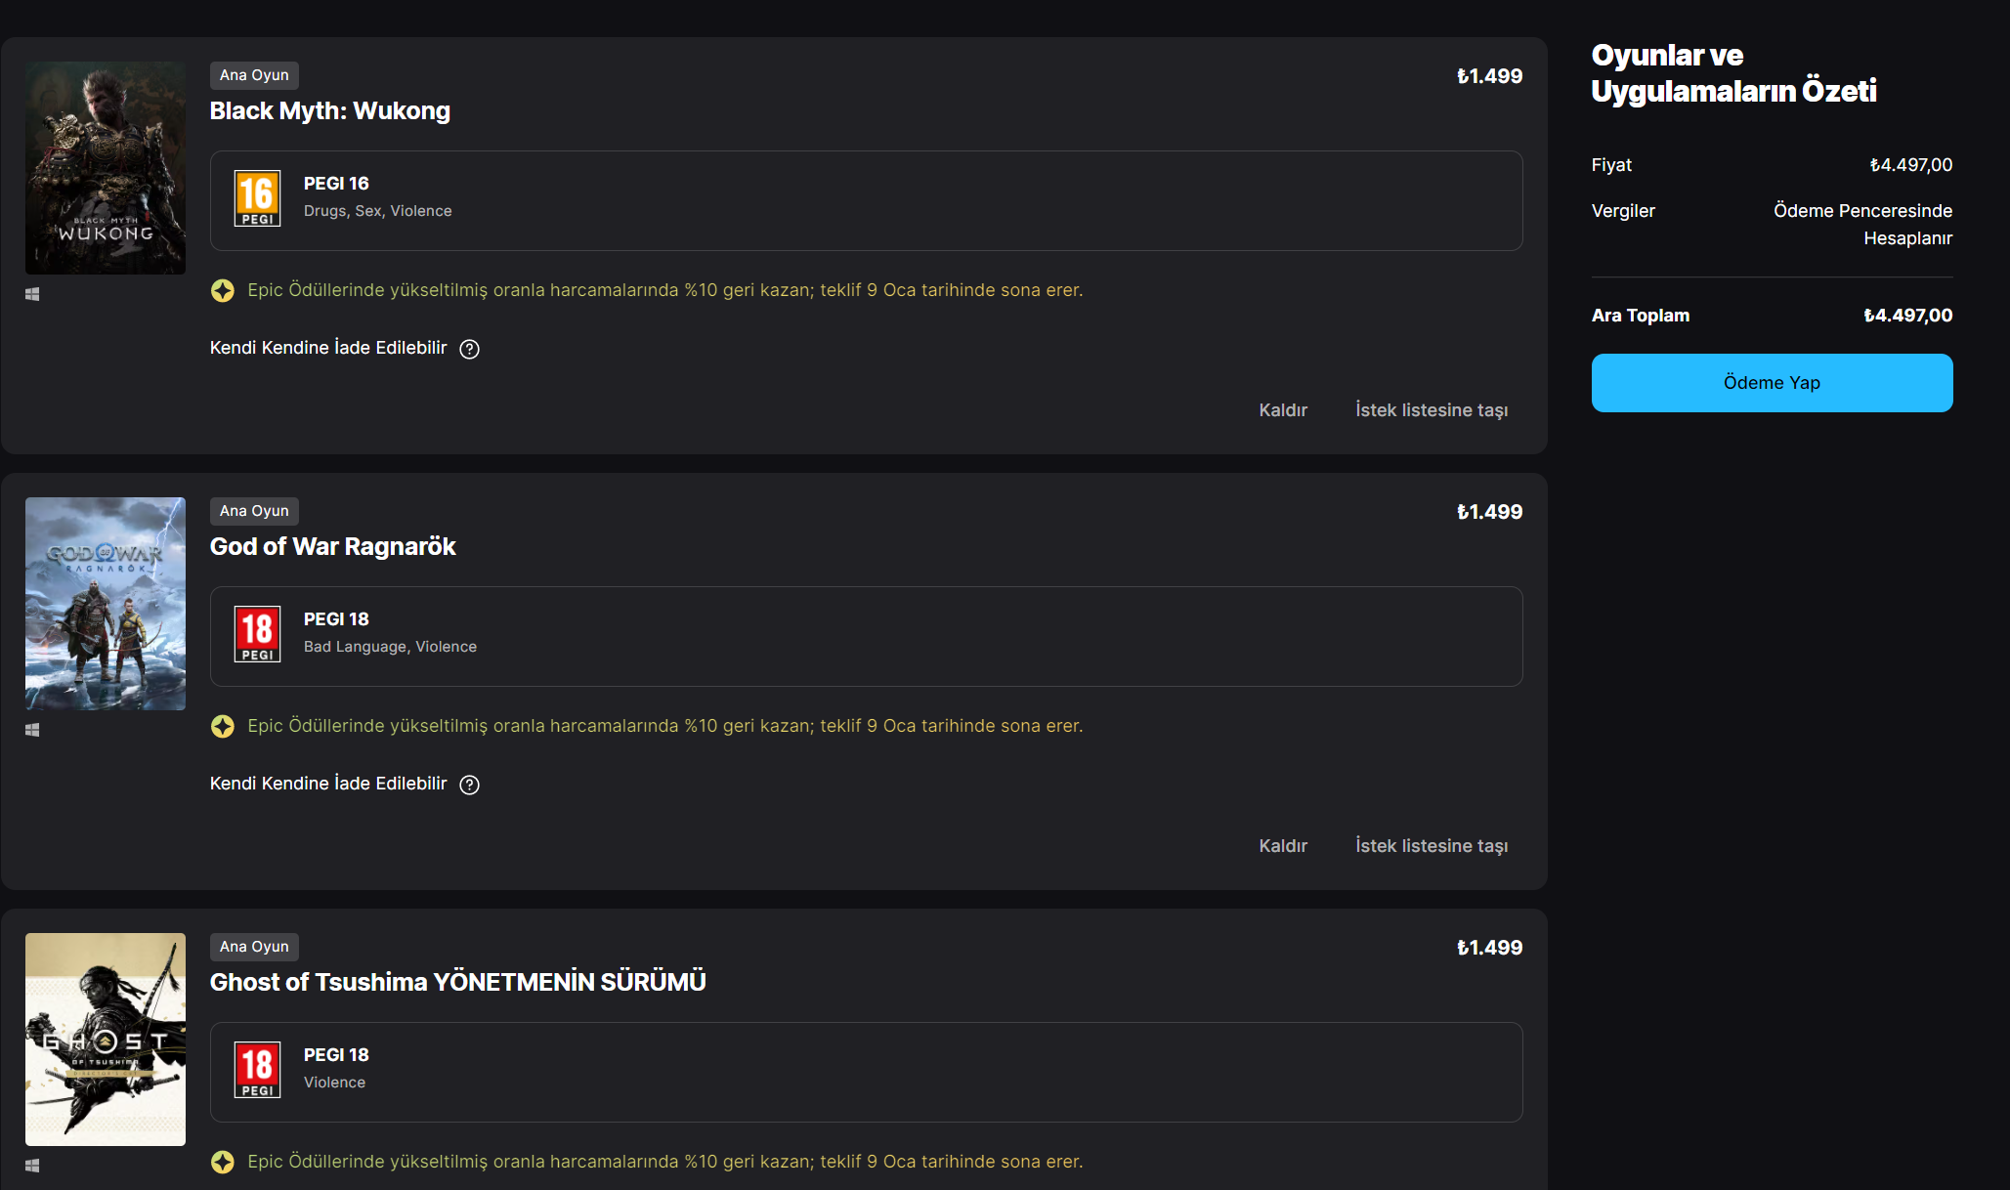Move Black Myth: Wukong to wishlist
This screenshot has width=2010, height=1190.
point(1431,410)
